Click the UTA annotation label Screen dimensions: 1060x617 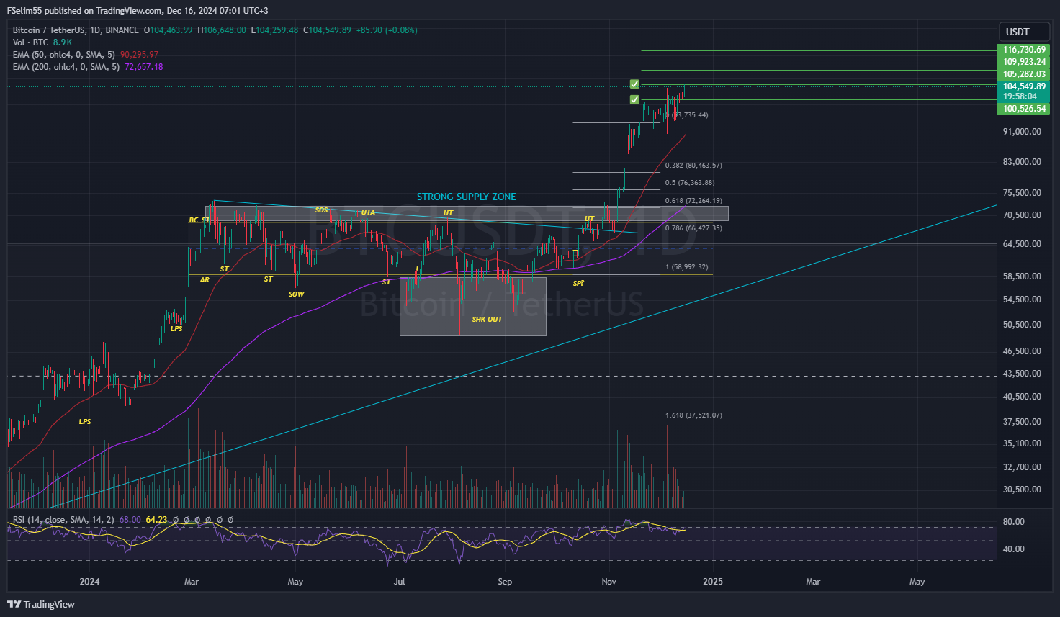368,212
